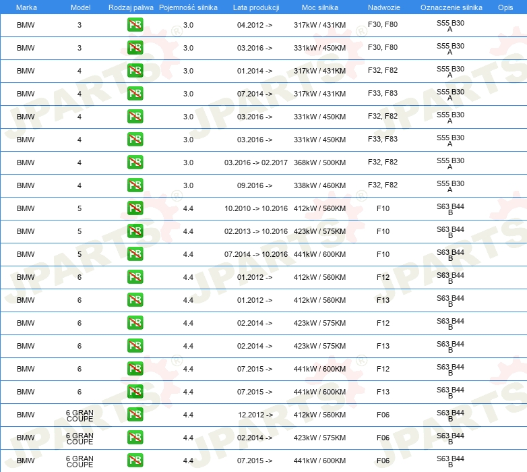The image size is (527, 472).
Task: Select the 02.2013 -> 10.2016 production date cell
Action: point(256,231)
